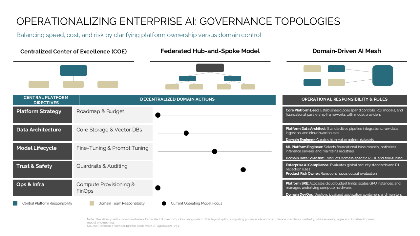Click the footnote starting 'Note: The slider positions'
The width and height of the screenshot is (420, 236).
click(x=231, y=221)
